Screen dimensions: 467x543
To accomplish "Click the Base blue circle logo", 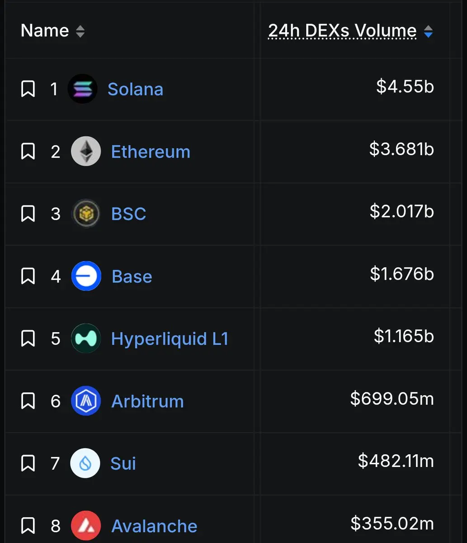I will (x=86, y=276).
